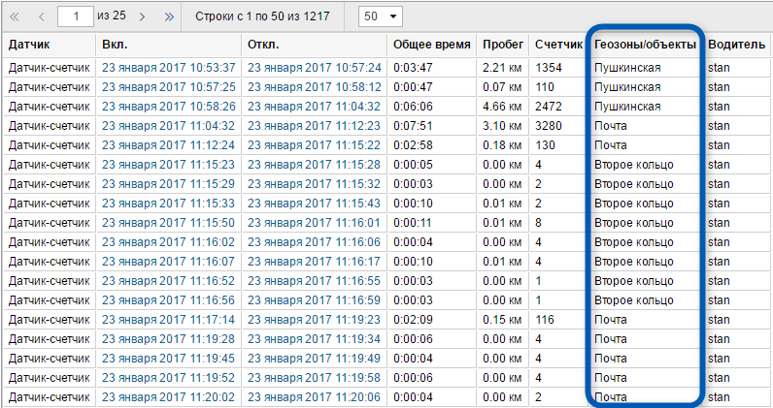The height and width of the screenshot is (408, 773).
Task: Open start time 23 января 2017 11:15:33
Action: point(169,204)
